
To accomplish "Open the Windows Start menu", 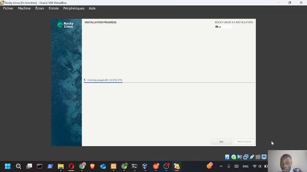I will click(8, 166).
